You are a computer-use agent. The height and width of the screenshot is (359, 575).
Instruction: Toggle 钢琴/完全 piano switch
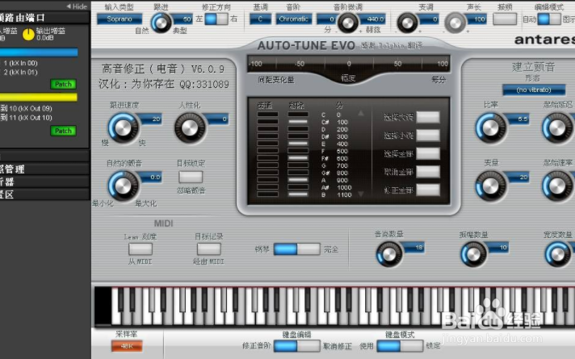tap(296, 249)
